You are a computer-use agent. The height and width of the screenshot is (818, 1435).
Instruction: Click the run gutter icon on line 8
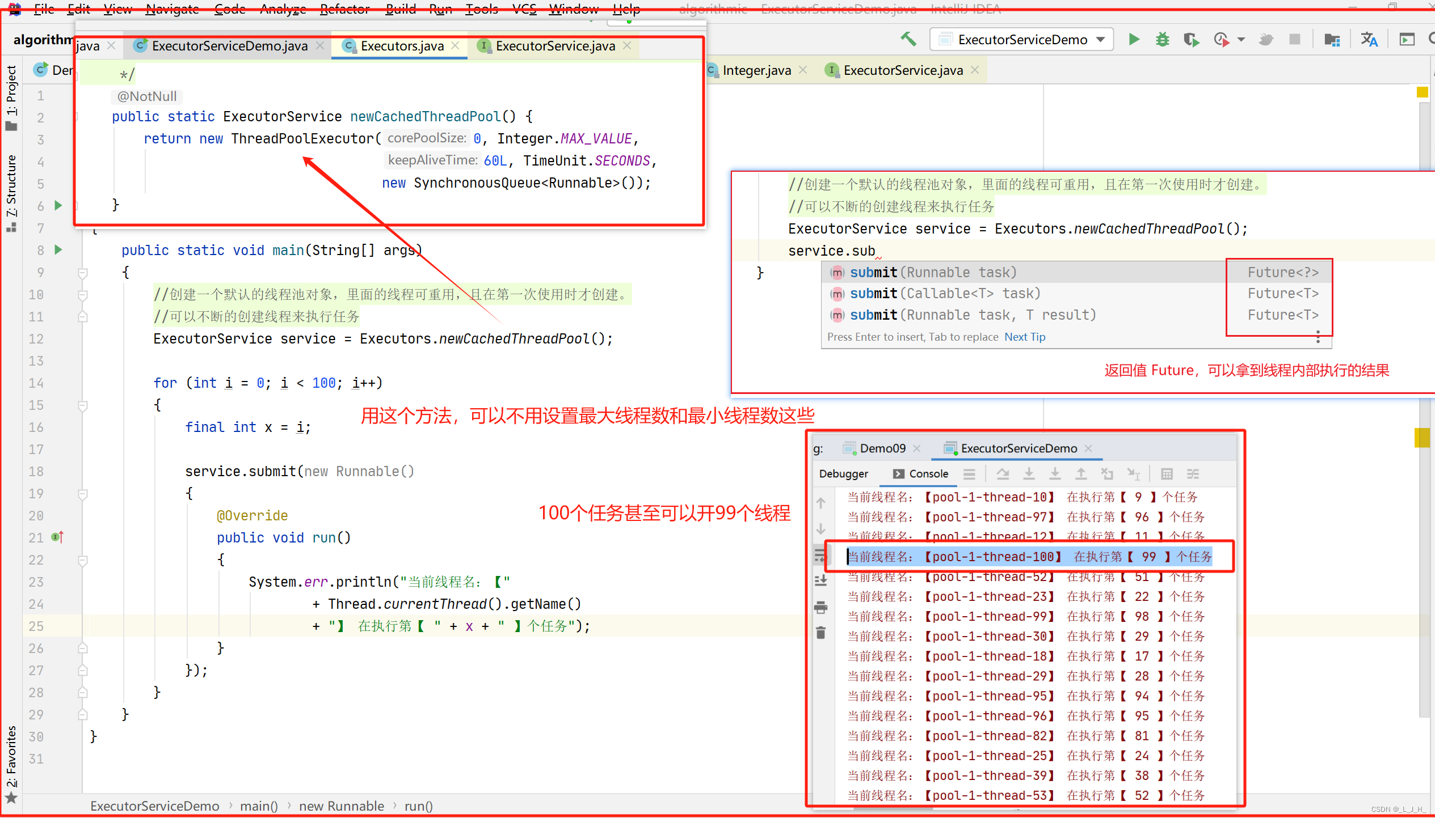58,249
